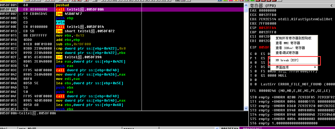This screenshot has width=335, height=129.
Task: Click 查看 3DNow! 寄存器 menu entry
Action: point(290,48)
